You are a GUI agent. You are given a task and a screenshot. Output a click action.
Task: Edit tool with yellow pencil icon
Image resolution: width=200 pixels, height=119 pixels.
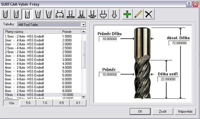pyautogui.click(x=138, y=14)
